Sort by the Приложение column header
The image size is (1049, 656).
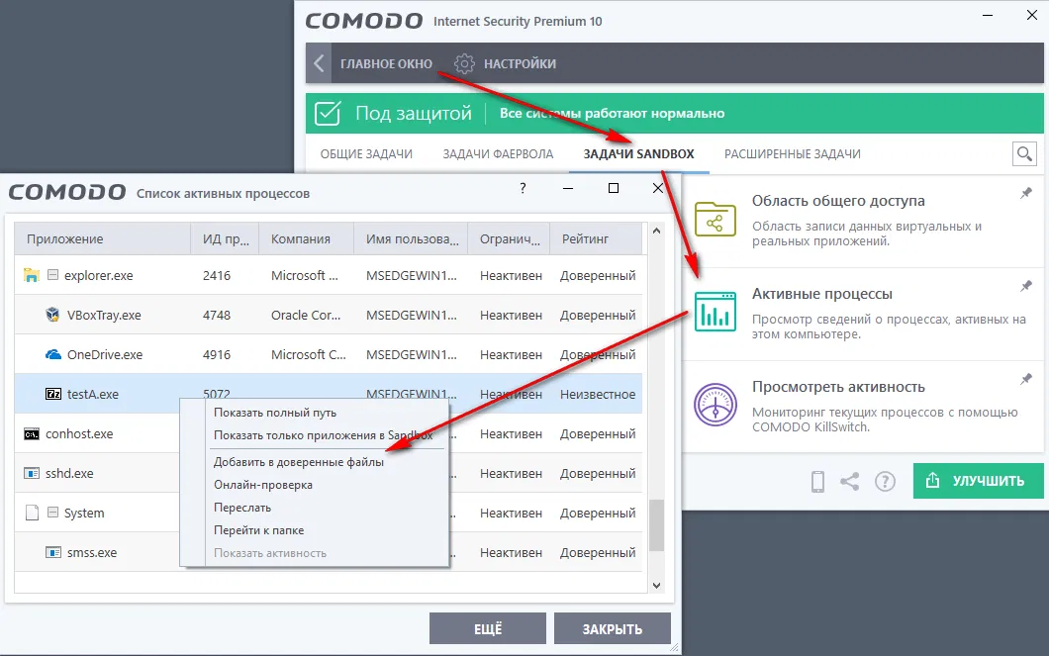pos(102,238)
